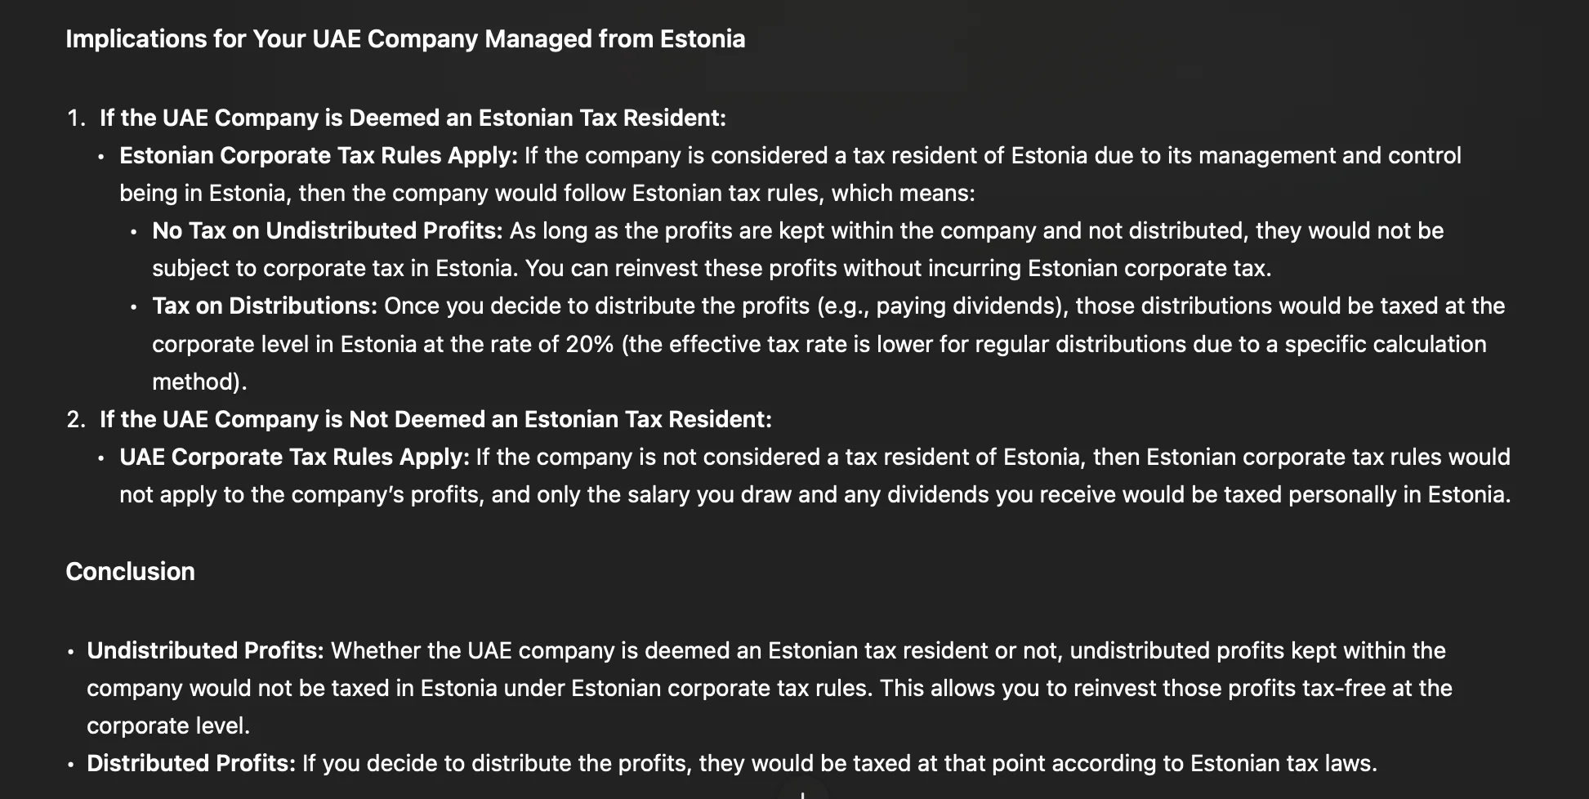The image size is (1589, 799).
Task: Click 'Undistributed Profits:' in the conclusion
Action: click(x=205, y=650)
